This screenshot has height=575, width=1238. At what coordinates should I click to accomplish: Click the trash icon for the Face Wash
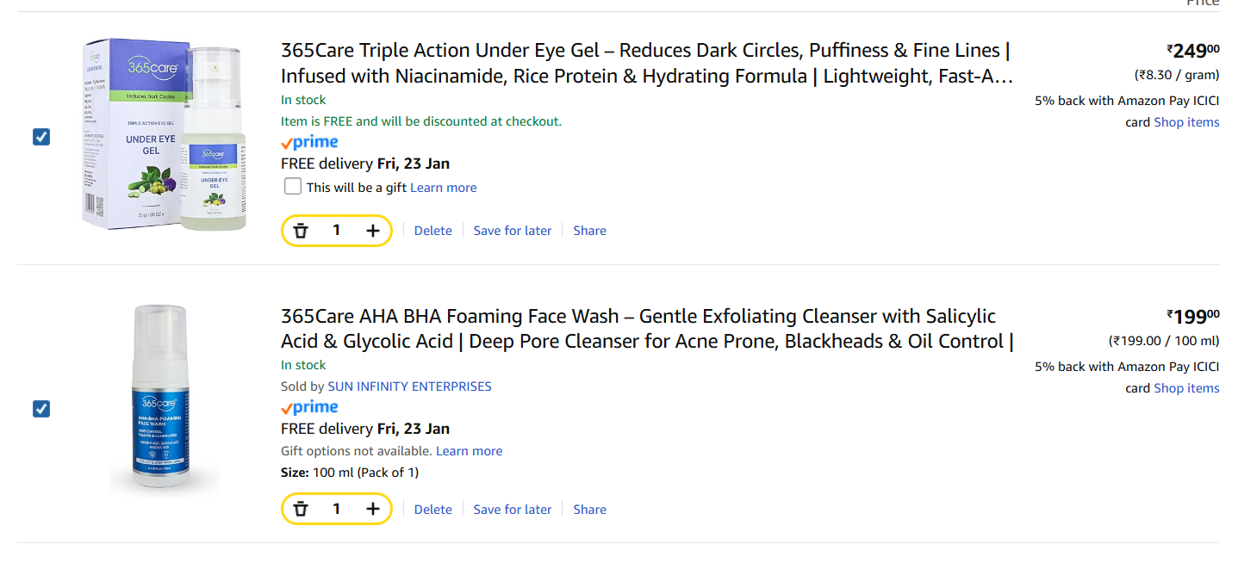301,509
